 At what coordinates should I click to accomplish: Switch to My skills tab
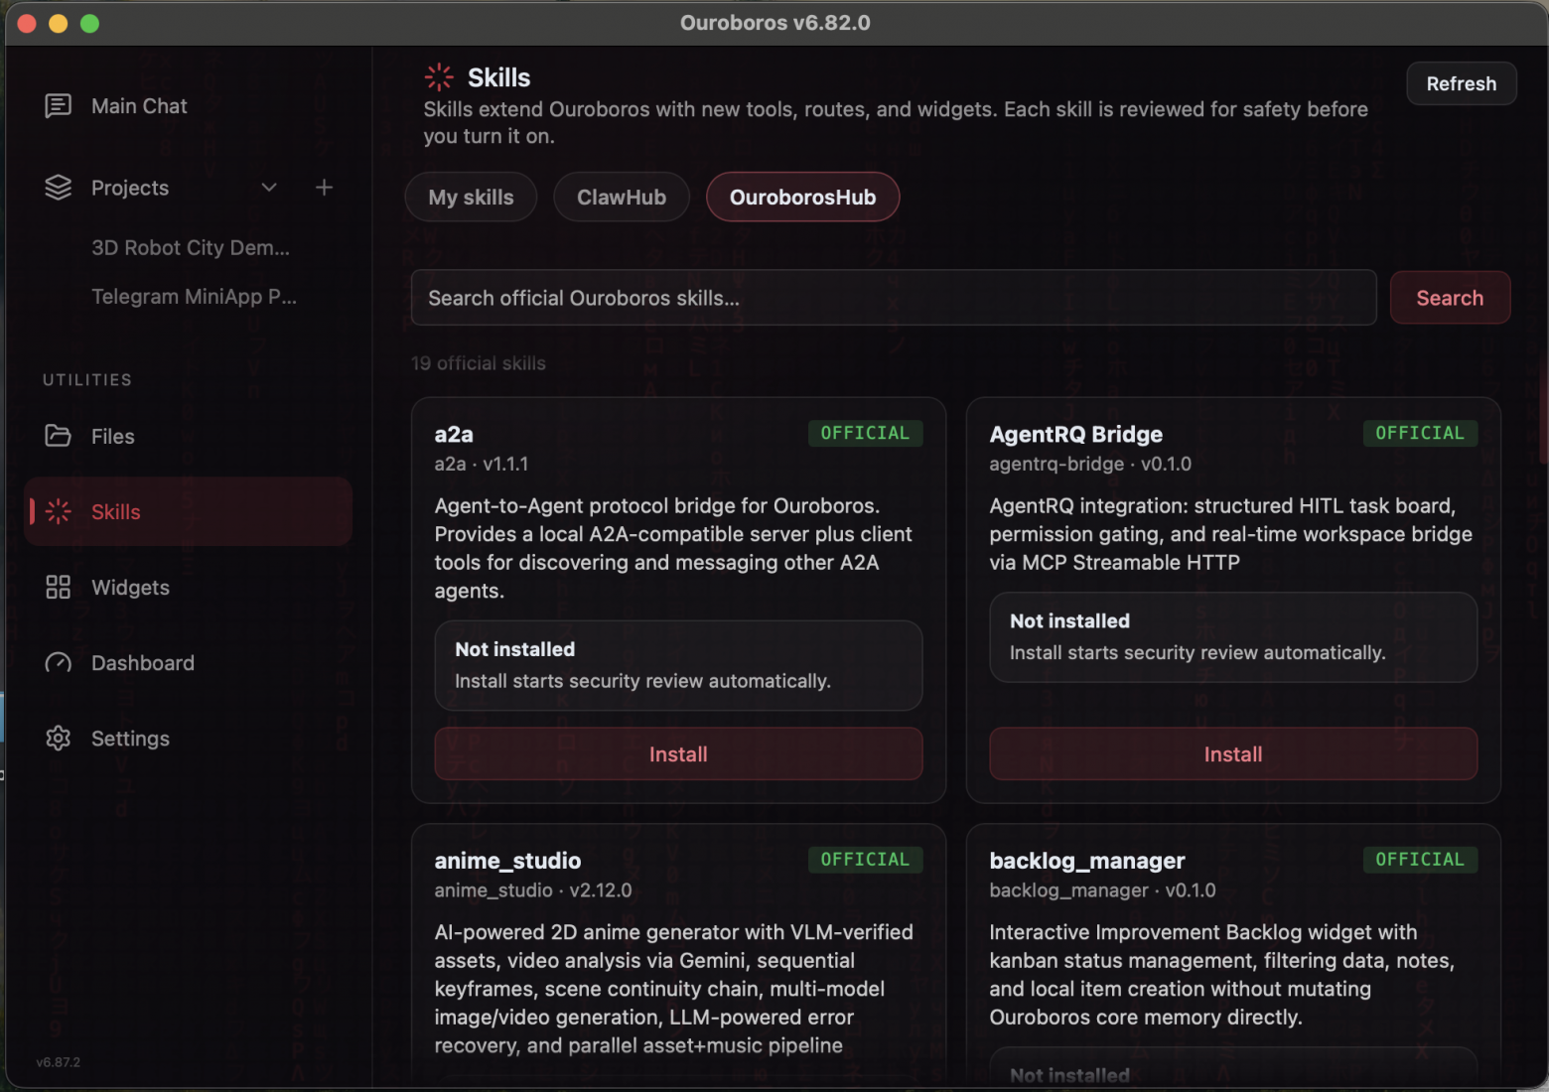tap(471, 197)
